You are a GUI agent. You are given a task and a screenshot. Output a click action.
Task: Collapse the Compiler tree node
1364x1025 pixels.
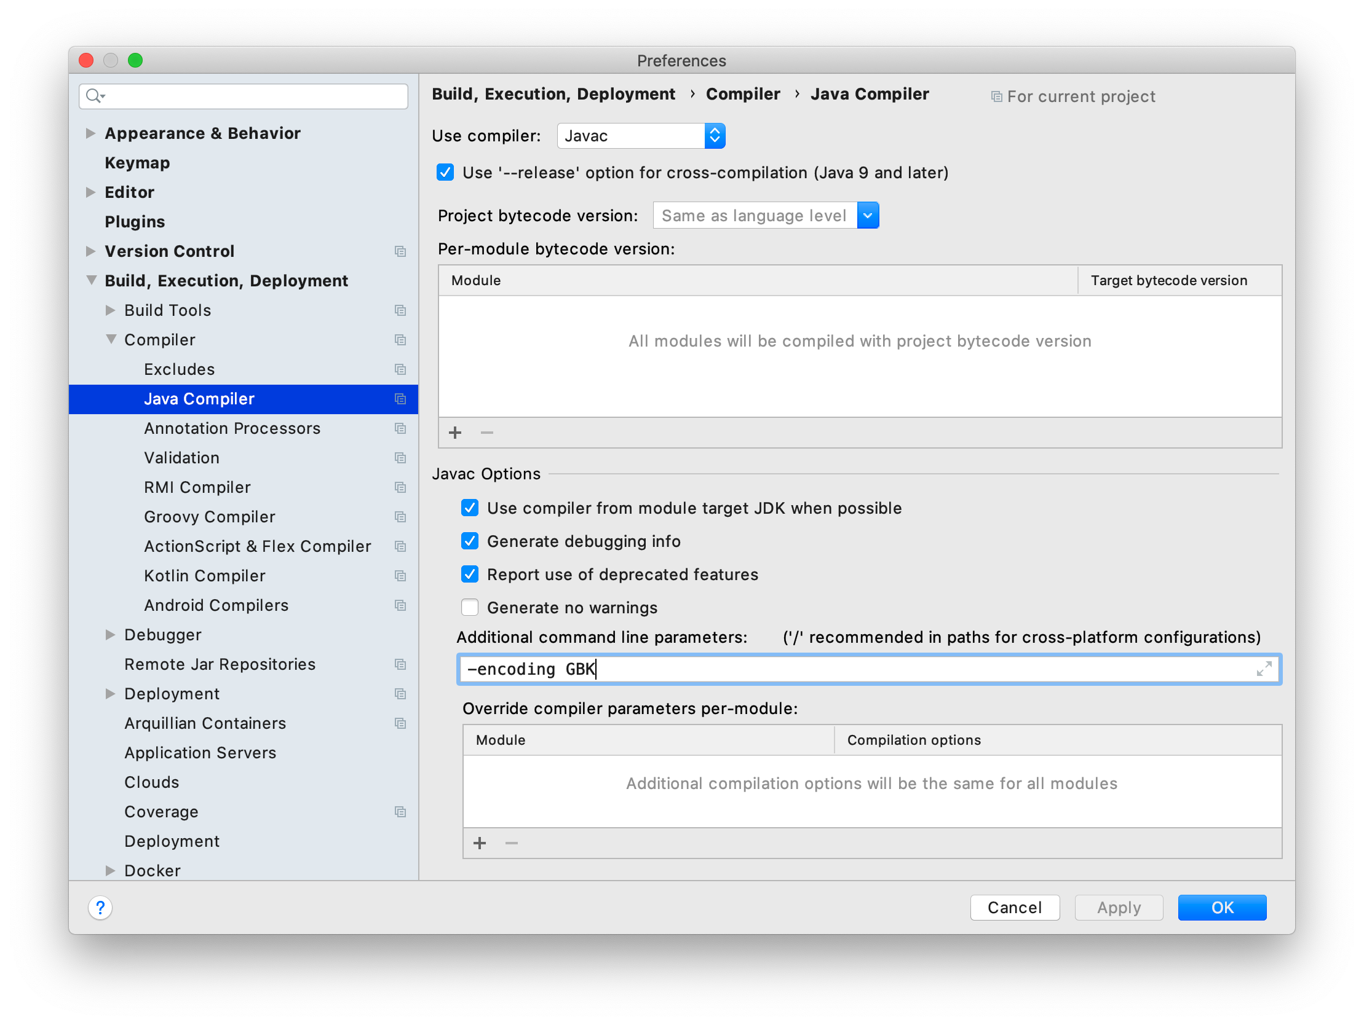(x=111, y=340)
